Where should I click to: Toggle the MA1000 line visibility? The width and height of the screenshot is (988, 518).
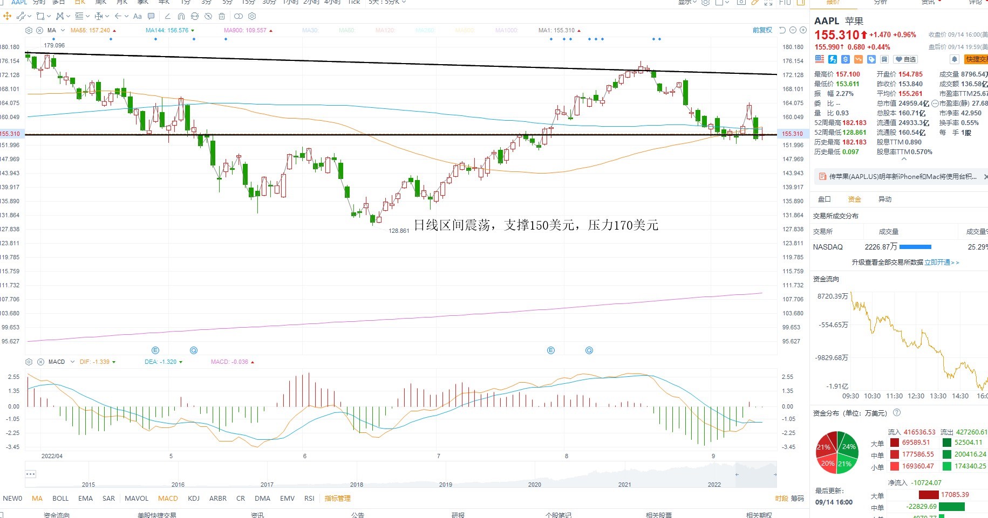click(x=507, y=30)
